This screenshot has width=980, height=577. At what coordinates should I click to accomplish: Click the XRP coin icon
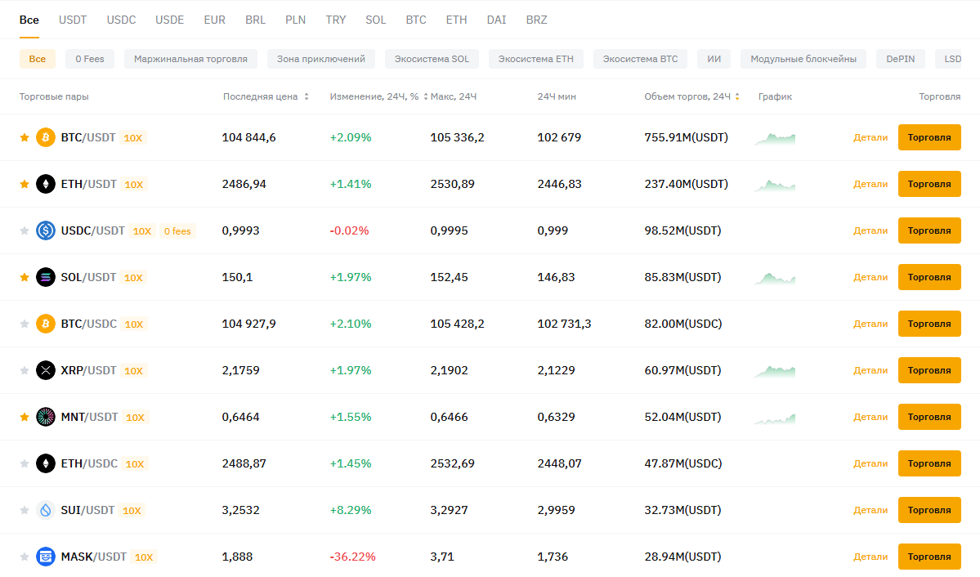coord(46,370)
